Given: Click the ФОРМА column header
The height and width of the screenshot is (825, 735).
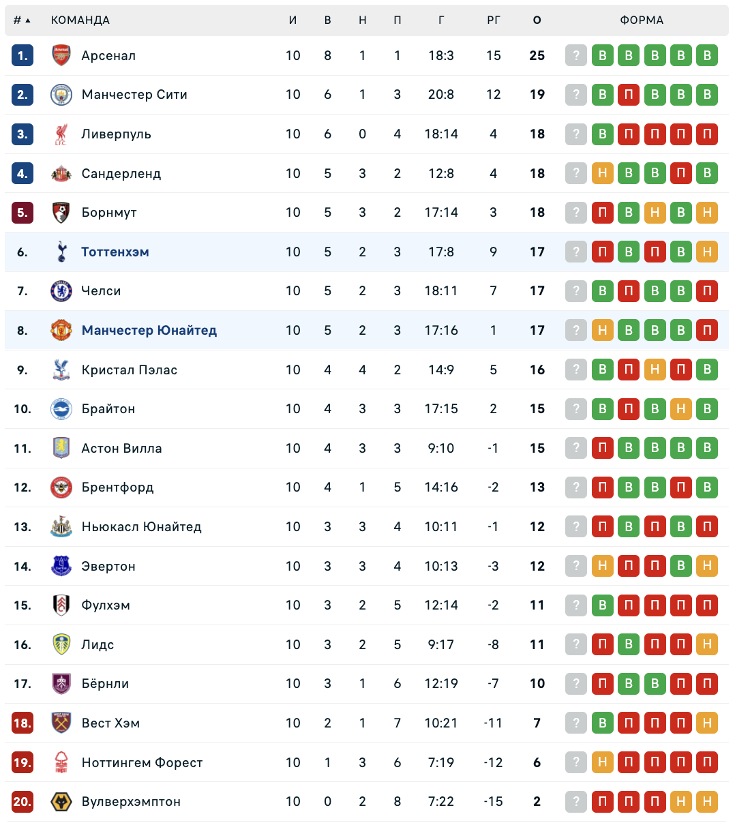Looking at the screenshot, I should point(642,20).
